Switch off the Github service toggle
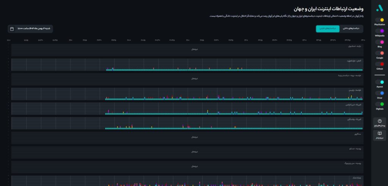The image size is (388, 186). click(379, 64)
